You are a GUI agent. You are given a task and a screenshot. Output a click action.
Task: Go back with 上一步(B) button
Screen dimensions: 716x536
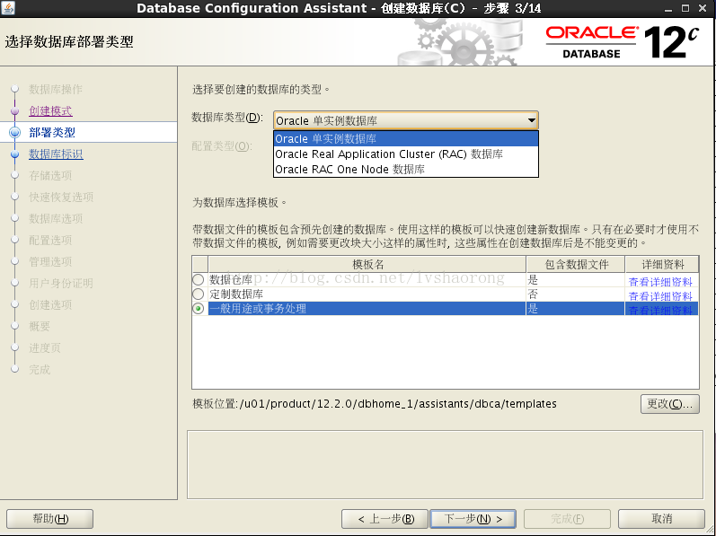click(385, 519)
